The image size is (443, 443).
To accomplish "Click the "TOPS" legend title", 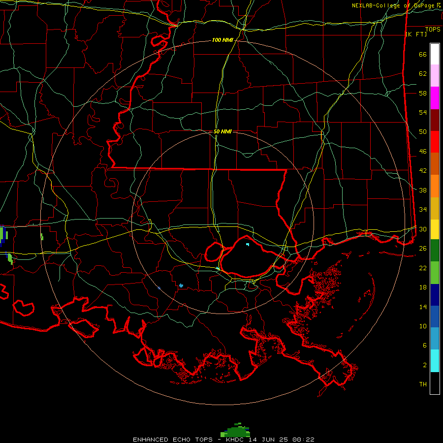I will pos(433,30).
